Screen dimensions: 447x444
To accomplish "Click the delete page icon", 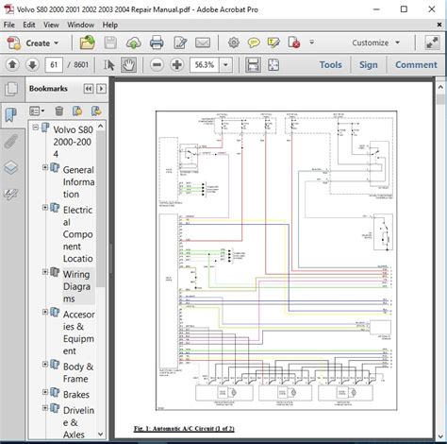I will click(x=293, y=43).
